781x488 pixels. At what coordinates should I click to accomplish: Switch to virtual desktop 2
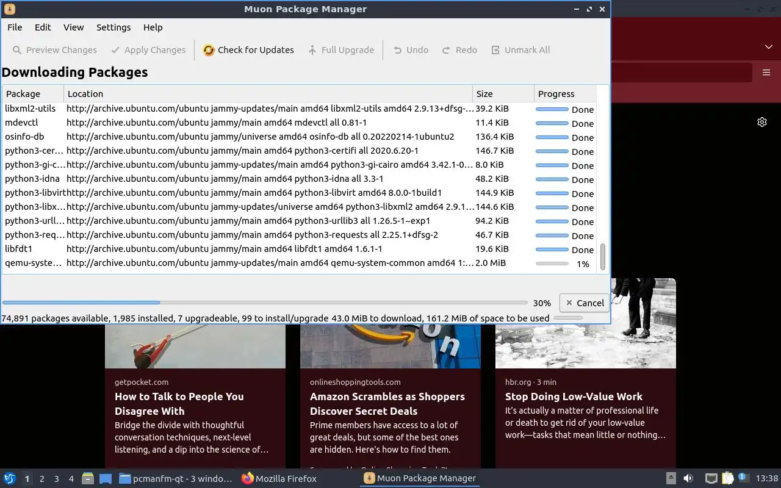tap(41, 479)
